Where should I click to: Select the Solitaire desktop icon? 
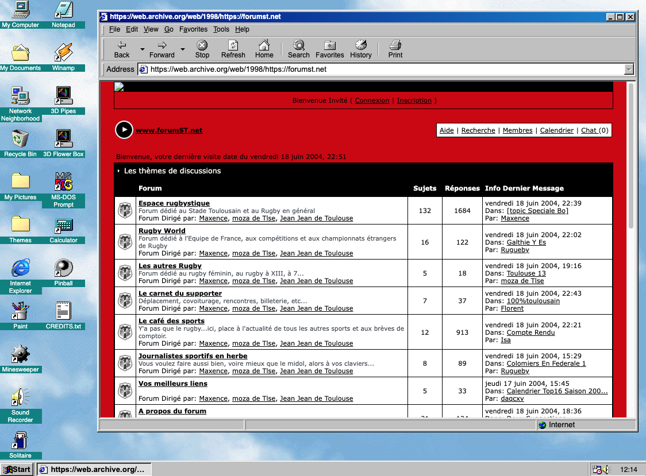tap(20, 444)
